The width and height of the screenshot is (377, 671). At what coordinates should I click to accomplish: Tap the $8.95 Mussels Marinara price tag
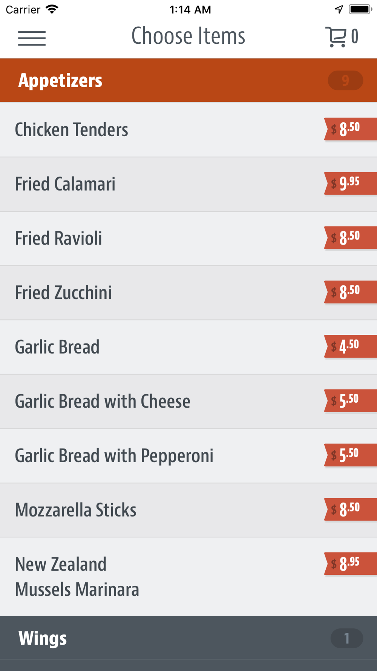click(351, 564)
